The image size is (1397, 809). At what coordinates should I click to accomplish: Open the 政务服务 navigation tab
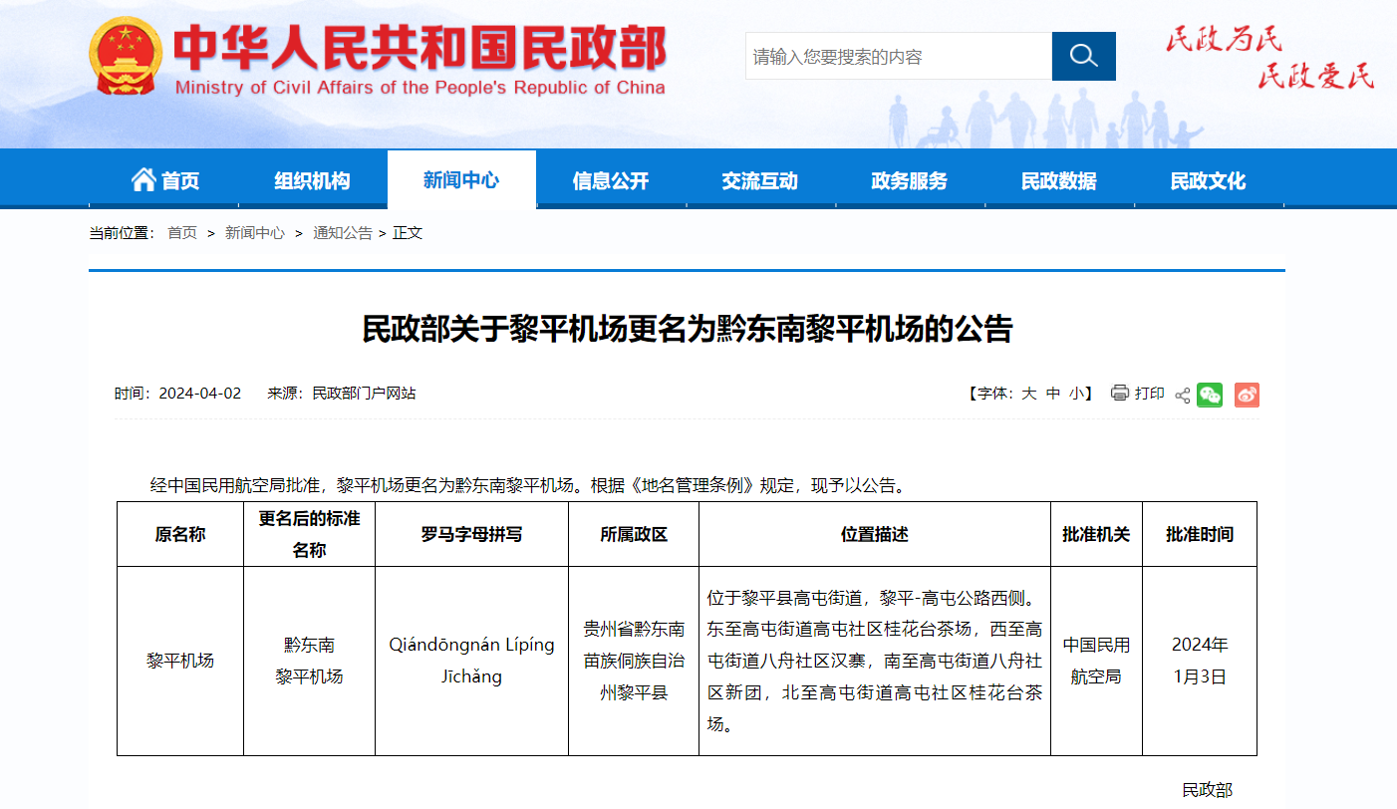(910, 180)
